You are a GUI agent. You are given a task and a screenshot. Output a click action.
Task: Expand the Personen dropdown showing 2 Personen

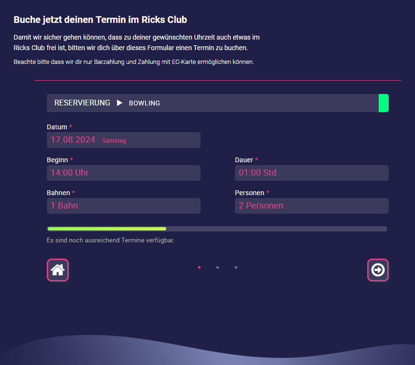click(x=311, y=206)
